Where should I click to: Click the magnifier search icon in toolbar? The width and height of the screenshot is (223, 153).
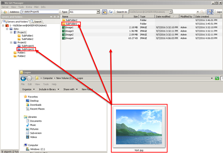pos(202,12)
